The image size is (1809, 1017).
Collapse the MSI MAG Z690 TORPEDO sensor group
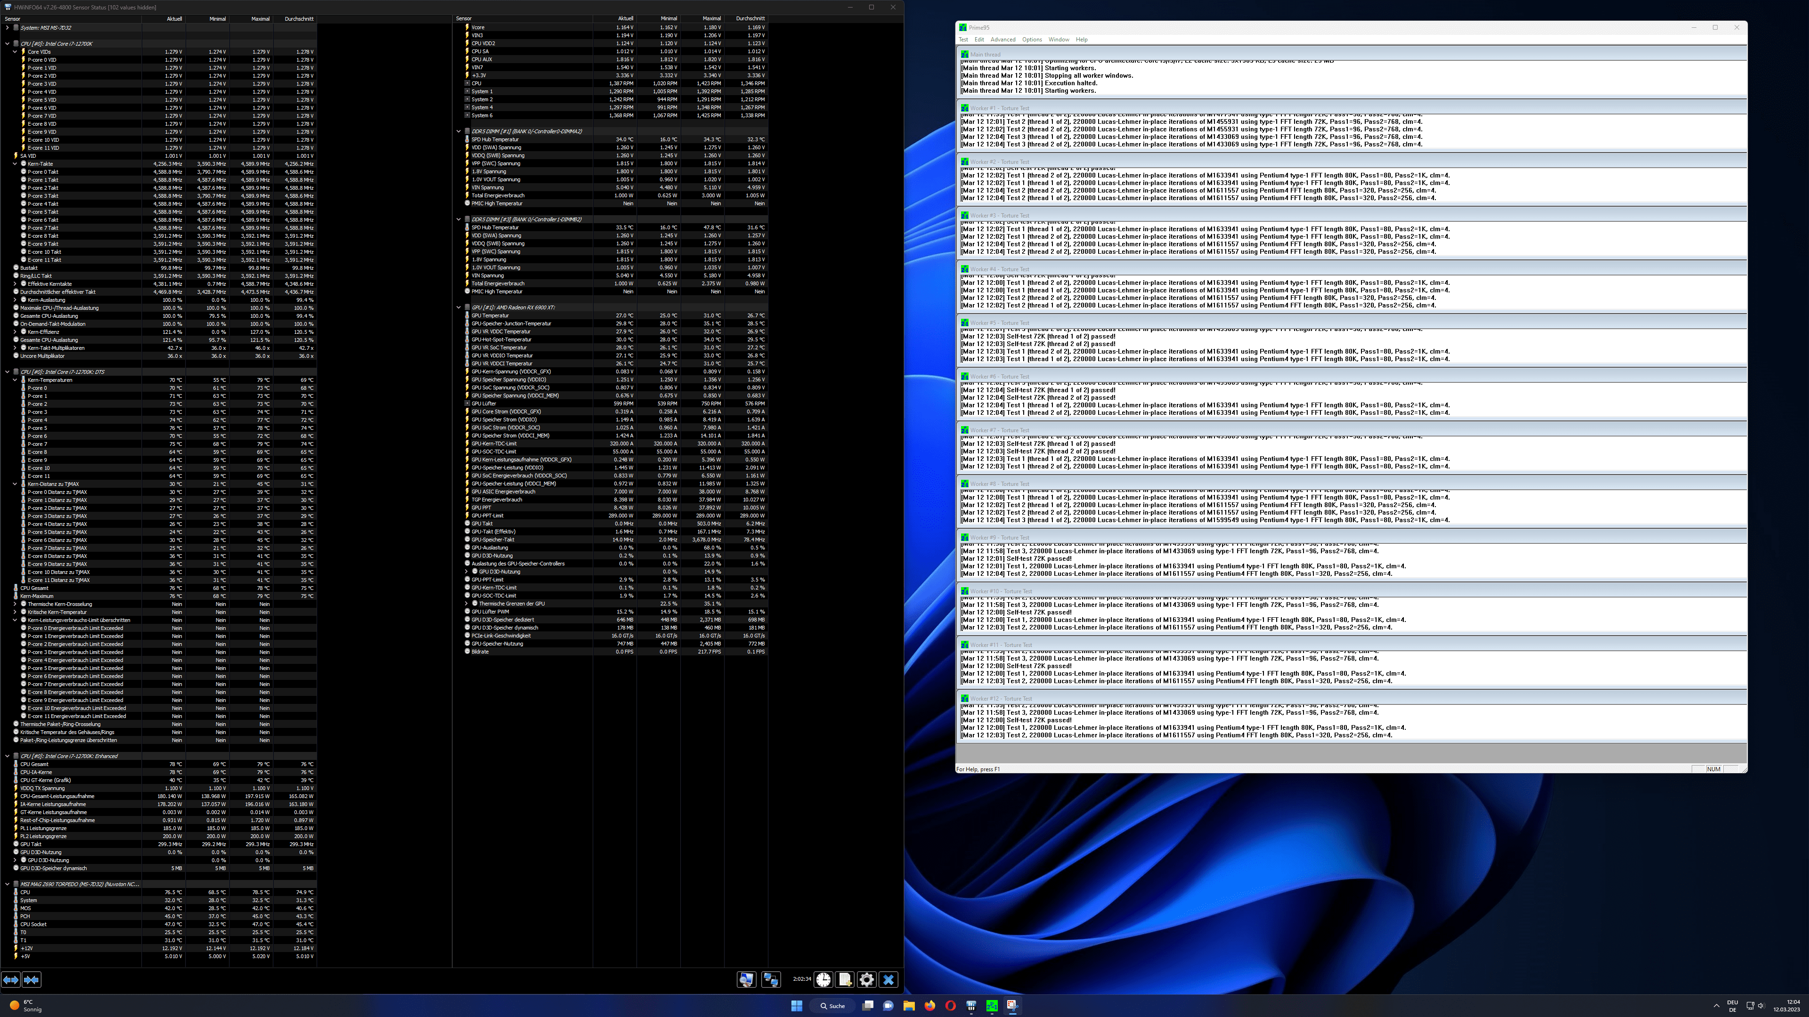pyautogui.click(x=7, y=884)
